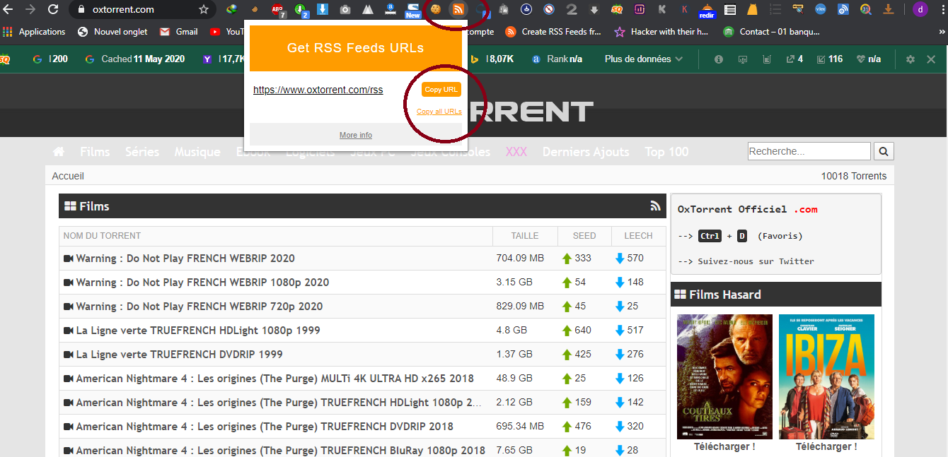The image size is (948, 457).
Task: Open the RSS icon in Films header
Action: (655, 206)
